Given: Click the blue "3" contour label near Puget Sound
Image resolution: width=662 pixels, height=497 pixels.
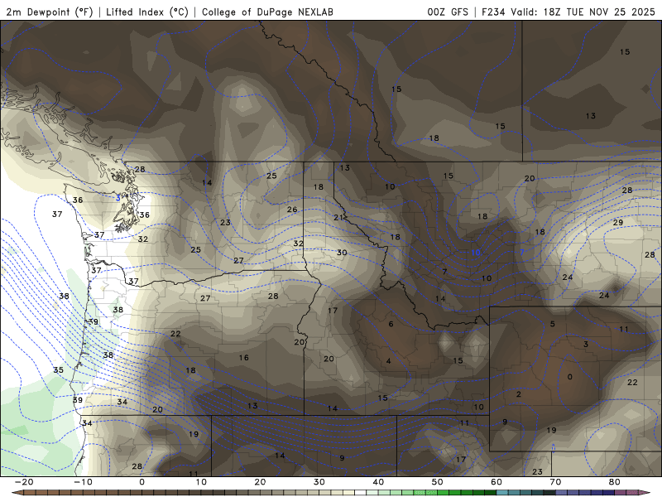Looking at the screenshot, I should (x=118, y=198).
